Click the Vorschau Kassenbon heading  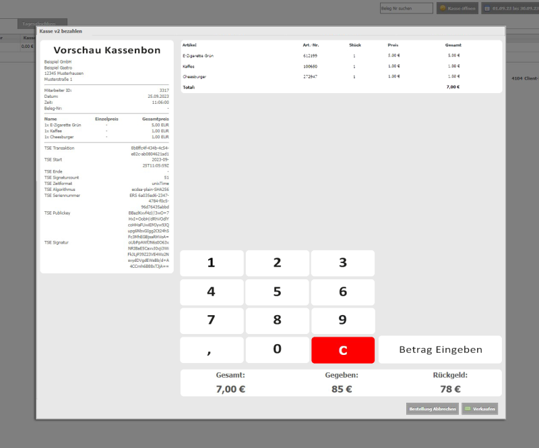pos(107,51)
